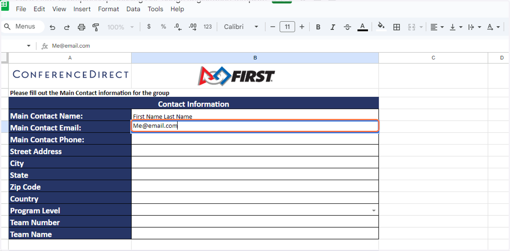Viewport: 510px width, 251px height.
Task: Open the File menu
Action: (x=21, y=9)
